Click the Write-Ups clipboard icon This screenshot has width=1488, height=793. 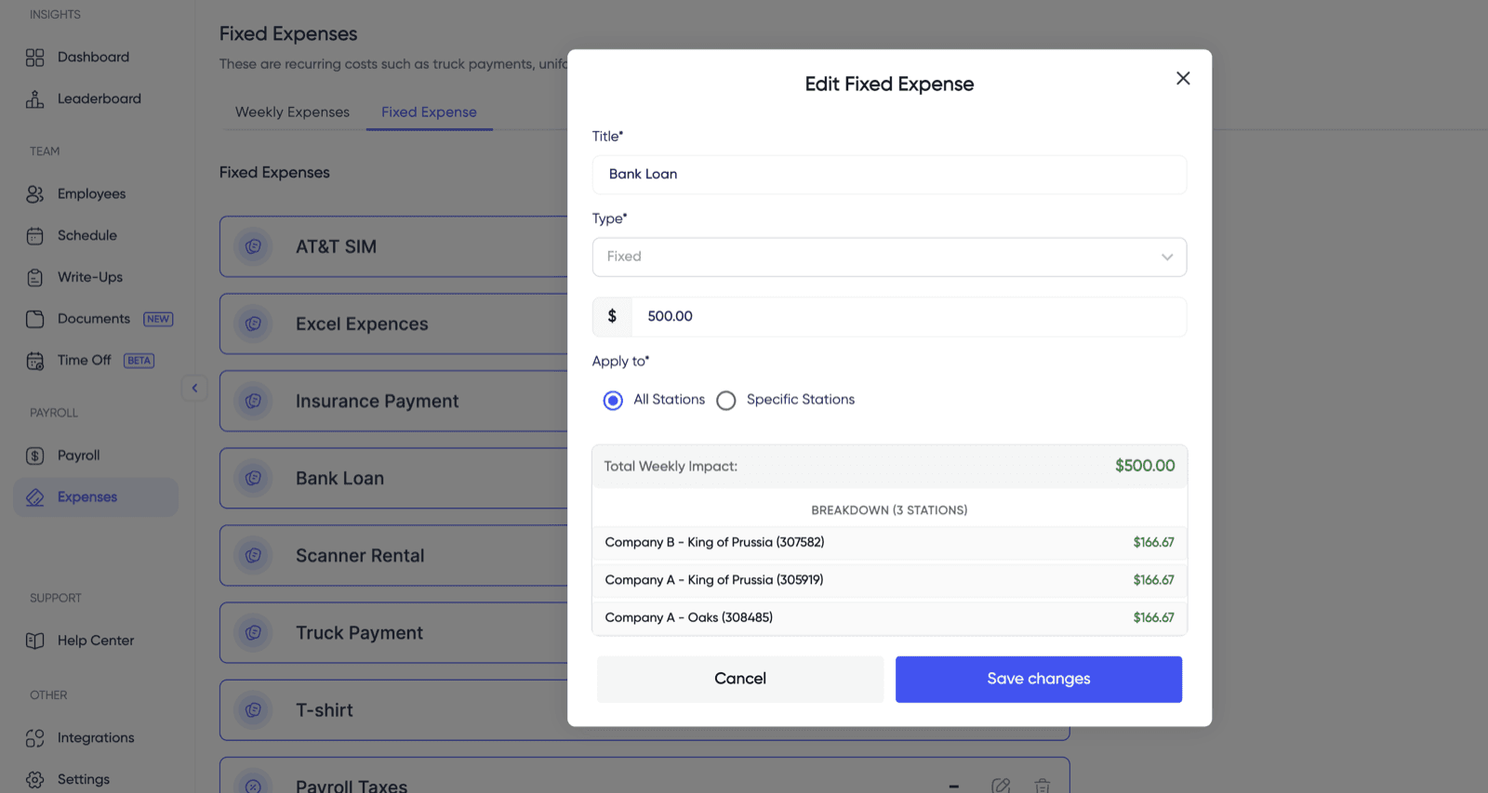coord(34,278)
